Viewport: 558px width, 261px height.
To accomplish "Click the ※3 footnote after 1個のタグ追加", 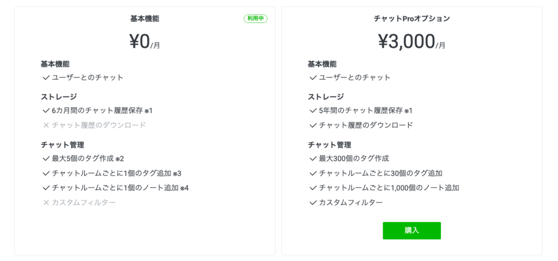I will point(177,174).
